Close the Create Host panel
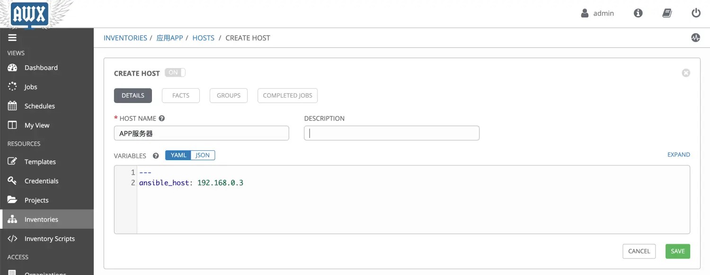The width and height of the screenshot is (710, 275). click(686, 73)
